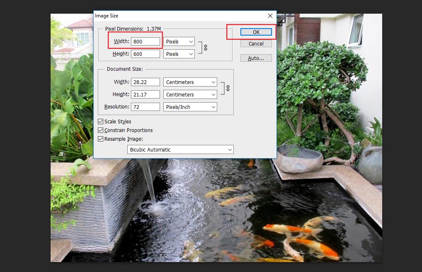Click the Resolution field showing 72
This screenshot has height=272, width=422.
tap(145, 107)
